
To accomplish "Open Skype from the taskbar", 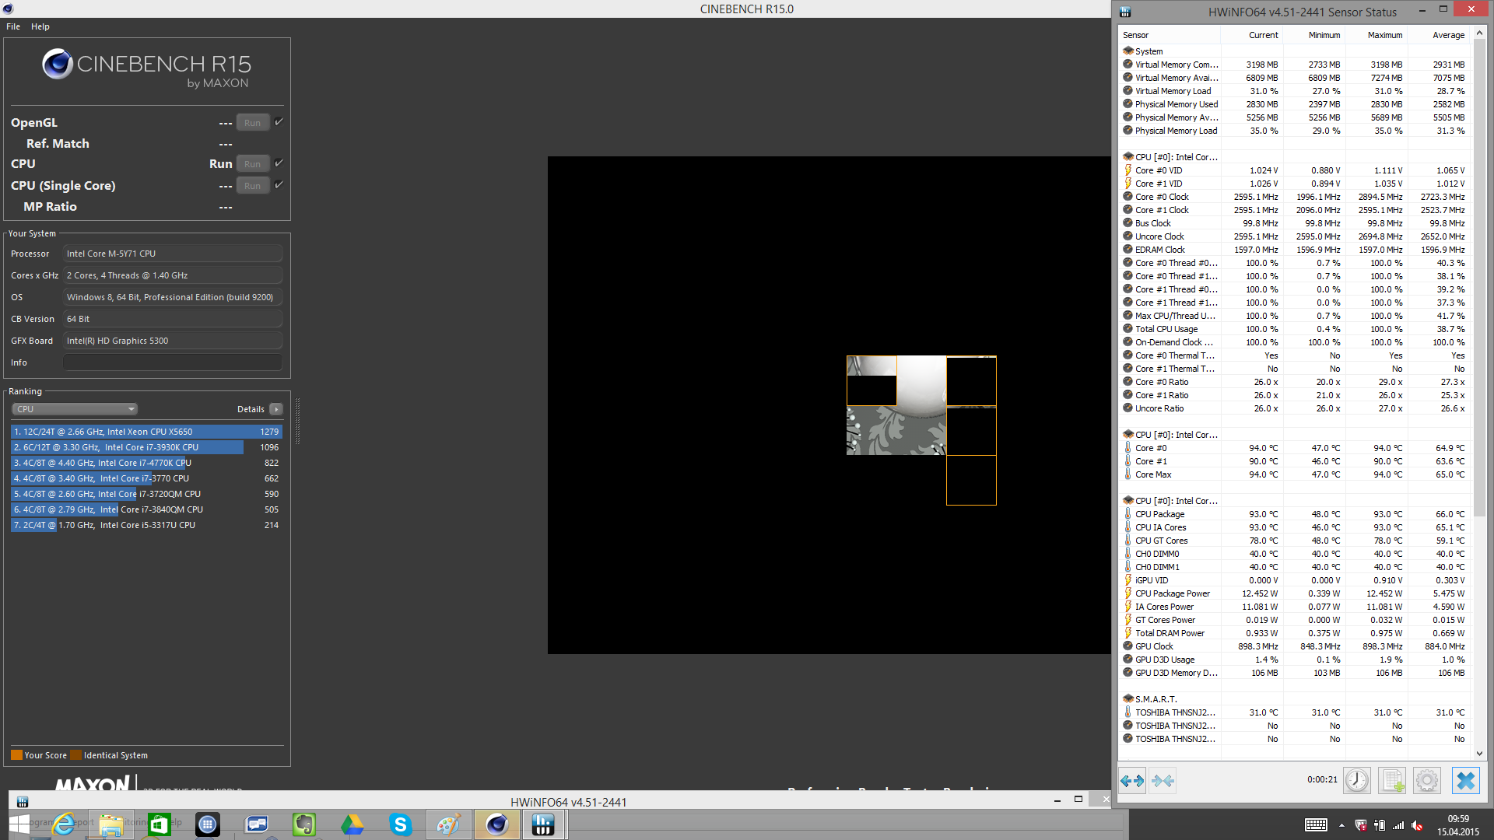I will coord(400,824).
